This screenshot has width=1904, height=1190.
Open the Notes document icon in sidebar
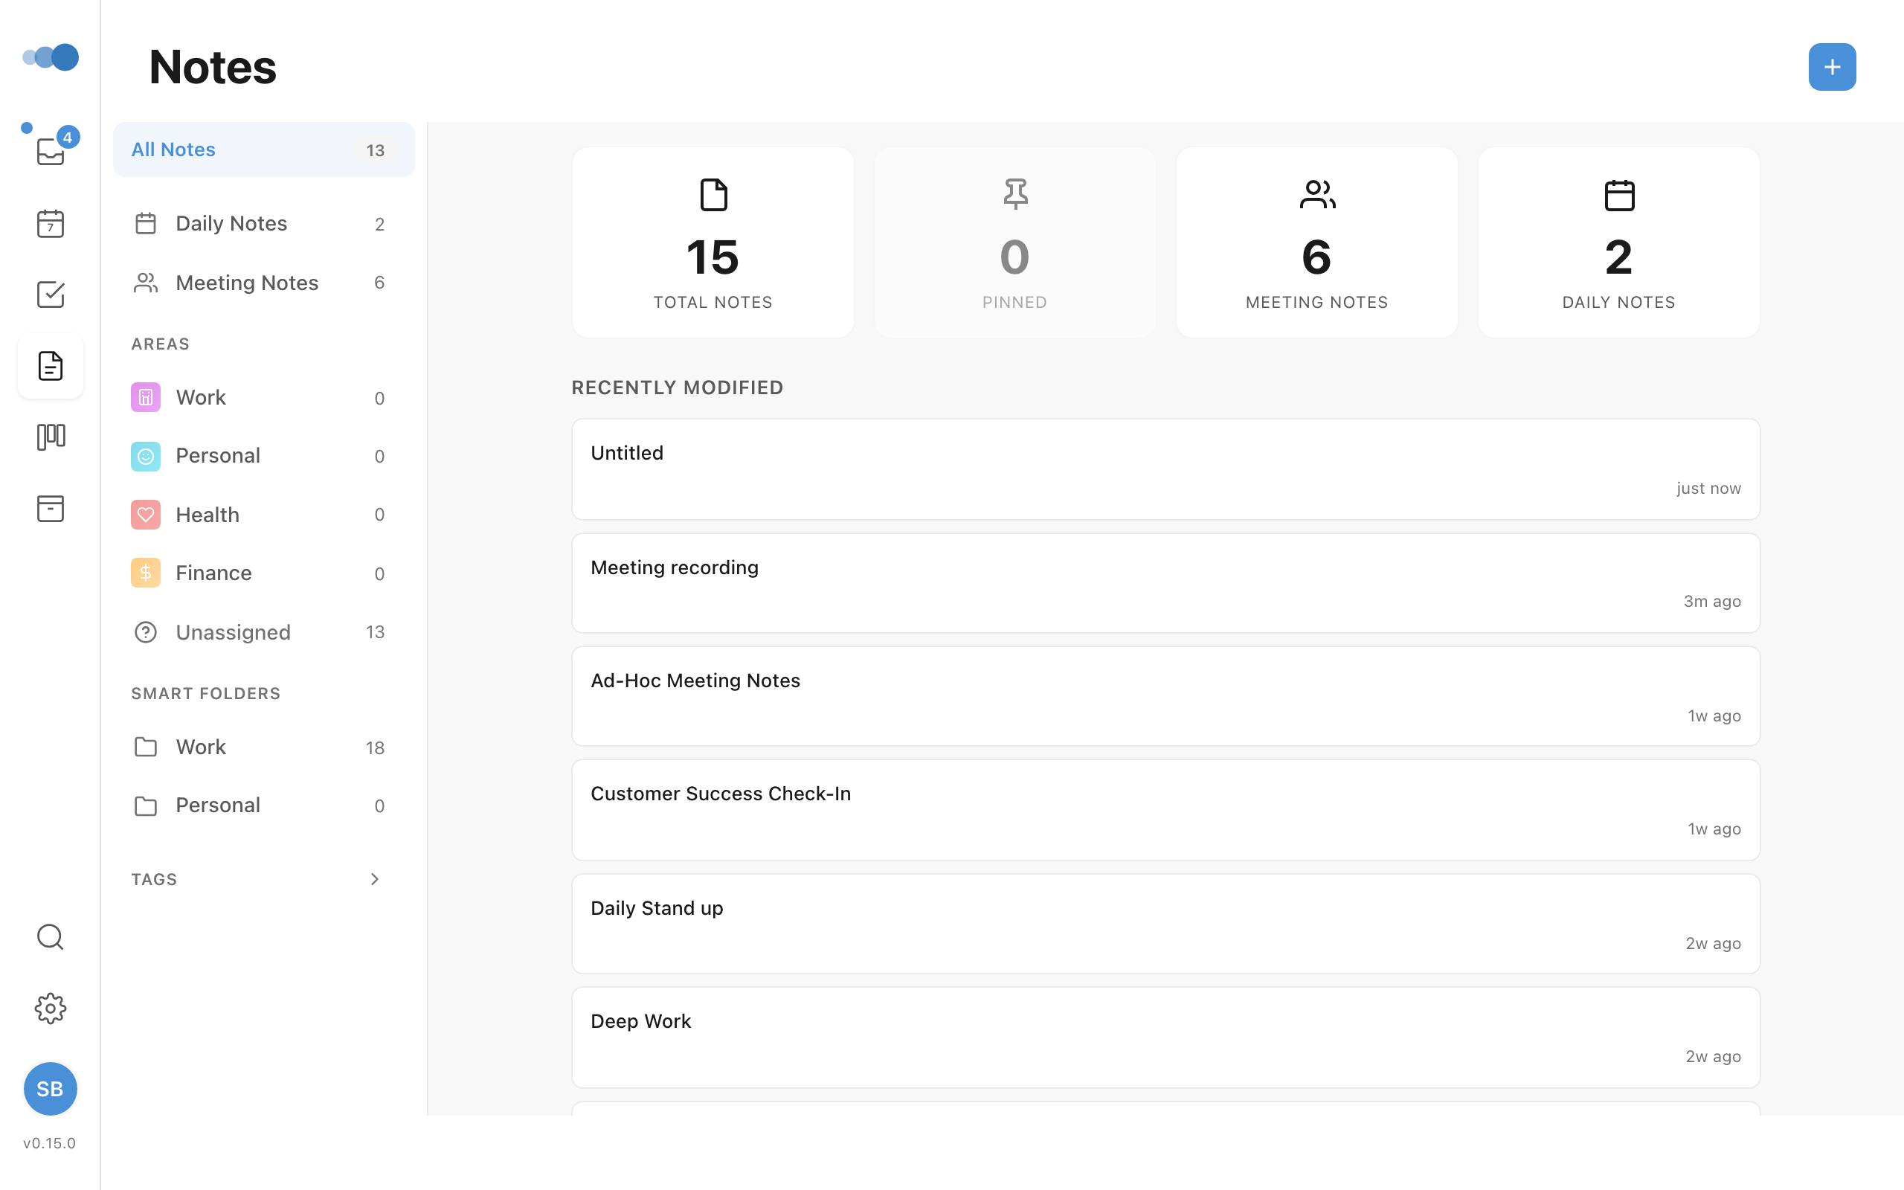coord(51,365)
